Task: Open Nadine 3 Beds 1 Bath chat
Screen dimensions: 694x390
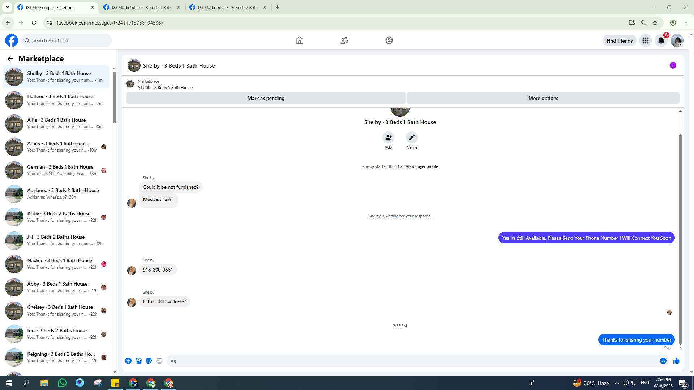Action: 56,264
